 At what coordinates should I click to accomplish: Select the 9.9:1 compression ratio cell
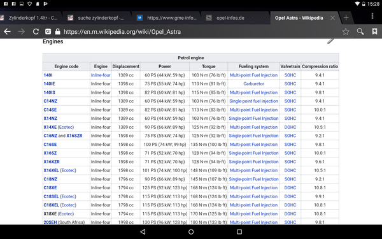pos(320,196)
